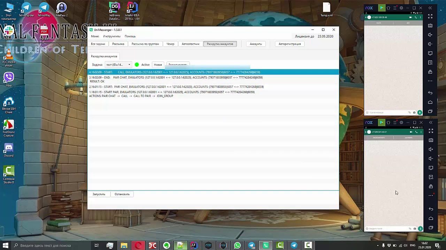Open the toolbox icon in top Nox sidebar
Image resolution: width=446 pixels, height=250 pixels.
click(x=430, y=72)
